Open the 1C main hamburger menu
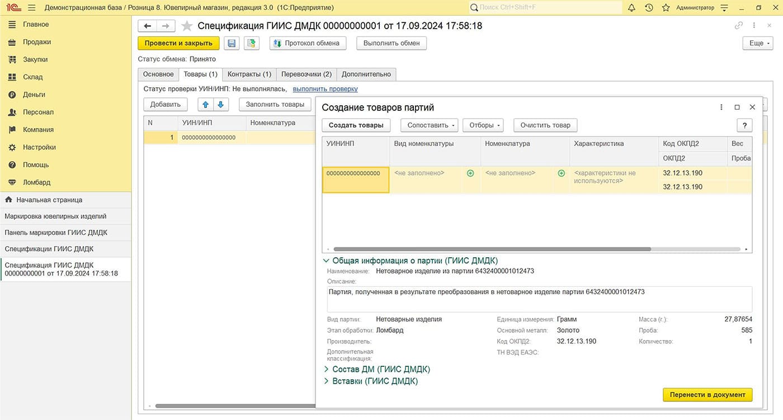783x420 pixels. point(31,8)
